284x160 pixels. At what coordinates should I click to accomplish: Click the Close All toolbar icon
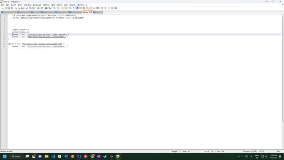point(19,8)
